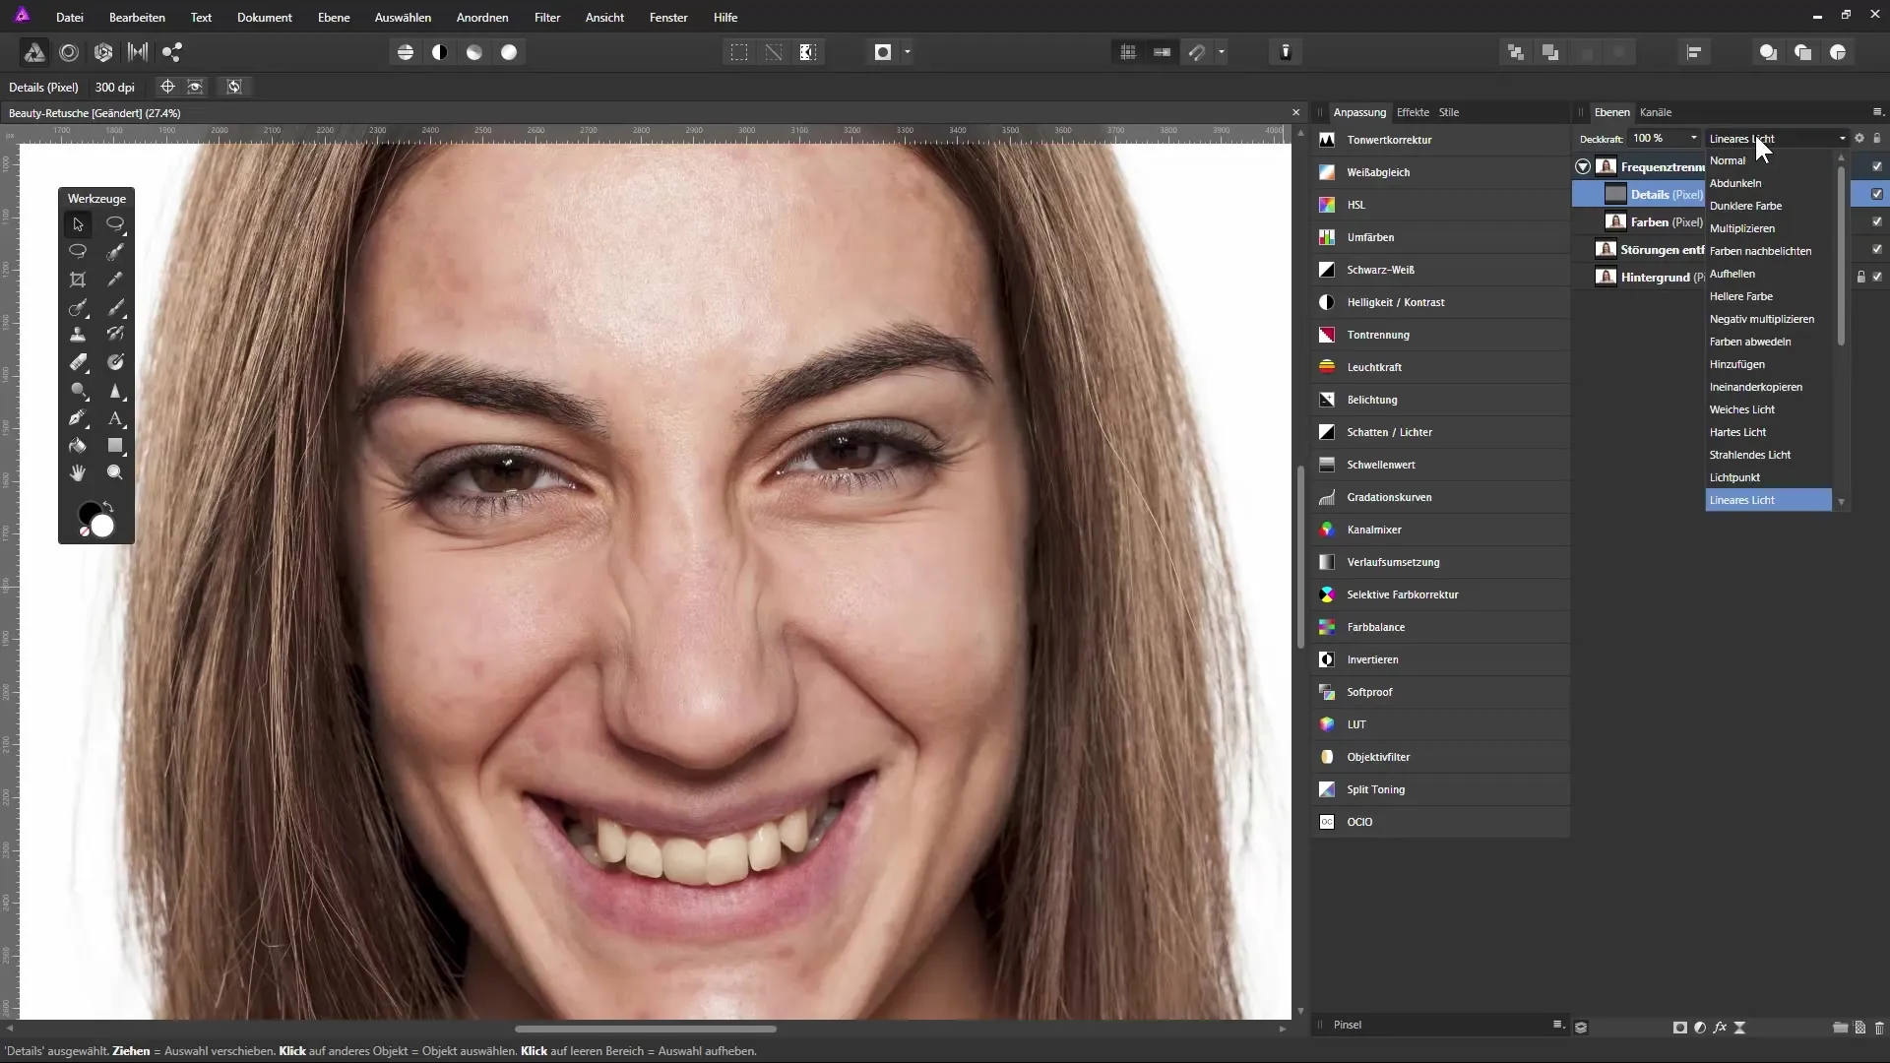
Task: Add layer effects fx icon
Action: point(1720,1028)
